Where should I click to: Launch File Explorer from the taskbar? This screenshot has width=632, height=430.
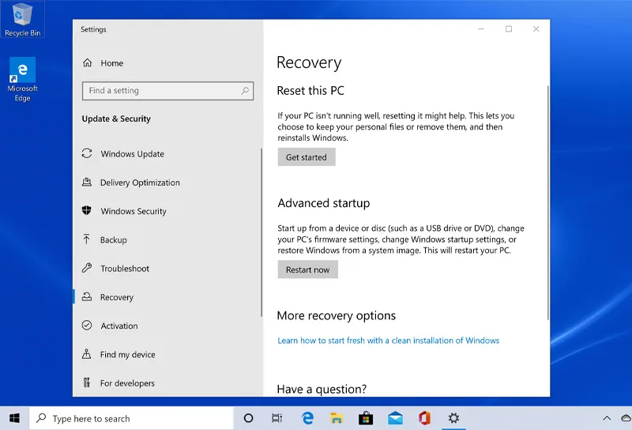coord(336,418)
